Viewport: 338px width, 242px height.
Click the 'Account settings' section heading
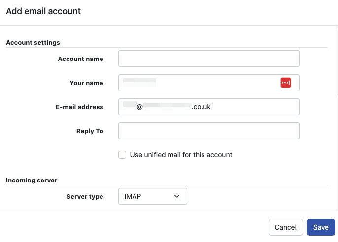point(33,43)
